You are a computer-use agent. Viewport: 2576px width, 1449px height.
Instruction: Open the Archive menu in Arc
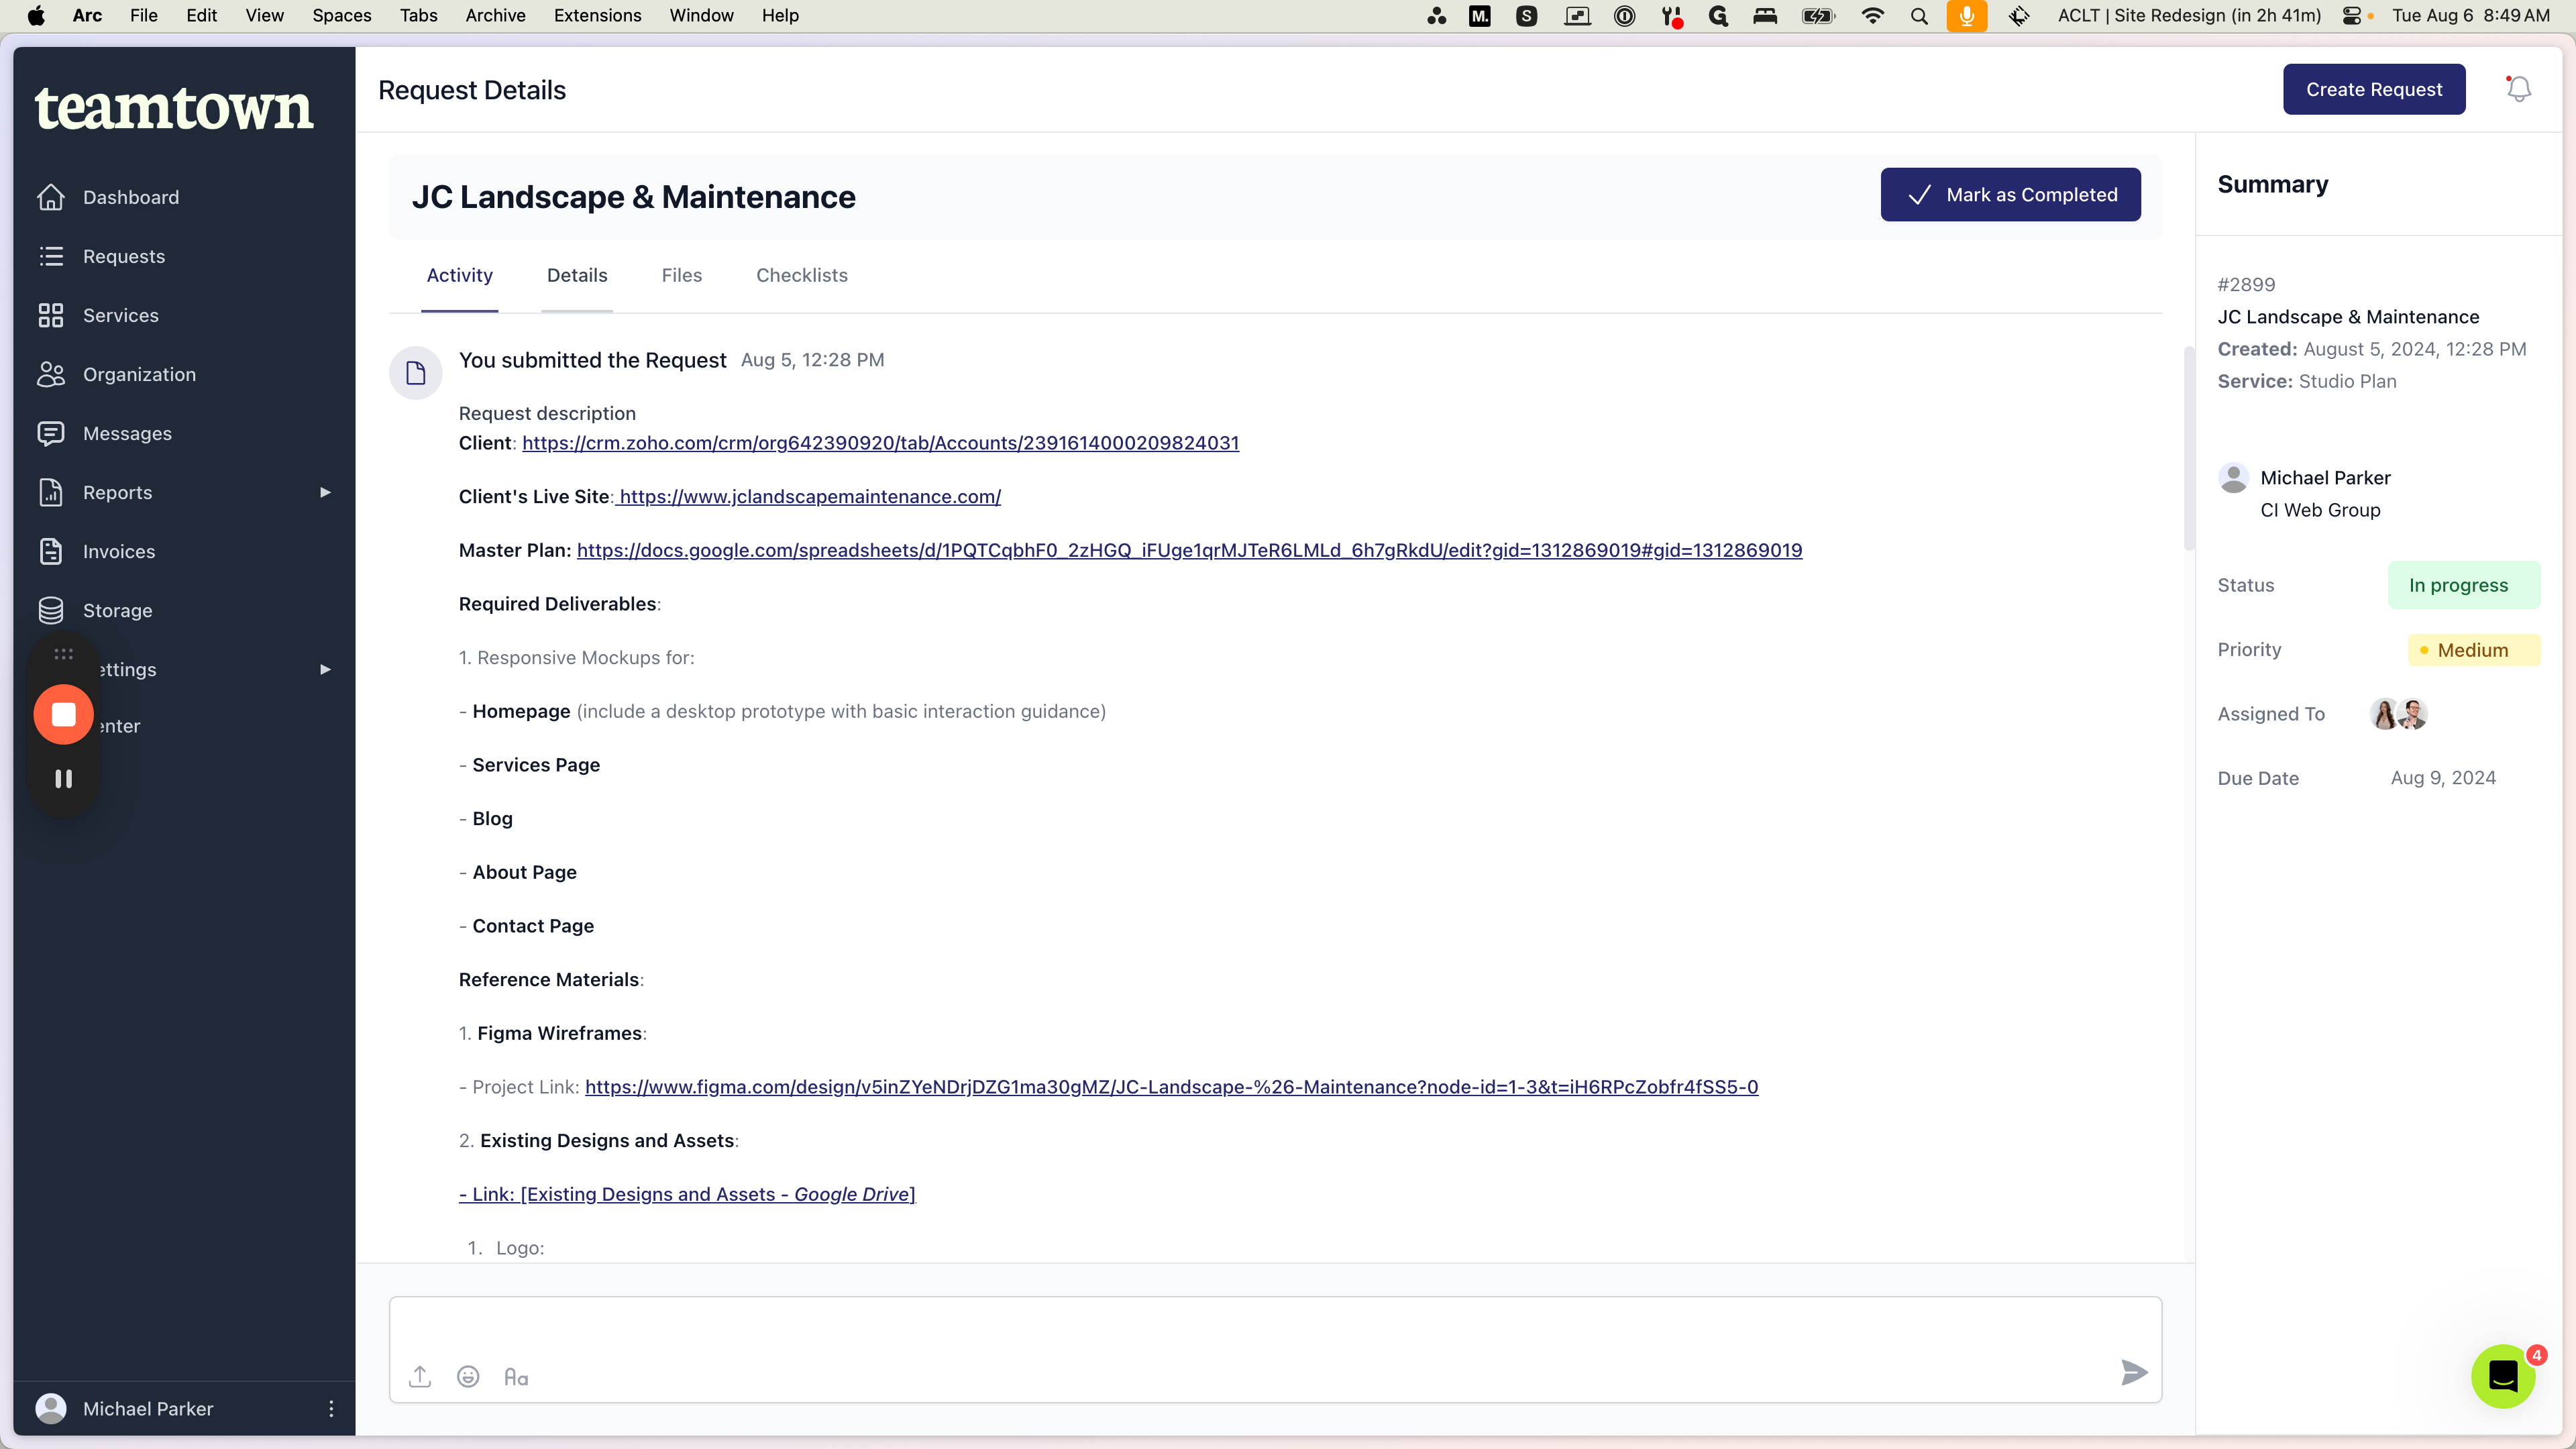point(495,15)
